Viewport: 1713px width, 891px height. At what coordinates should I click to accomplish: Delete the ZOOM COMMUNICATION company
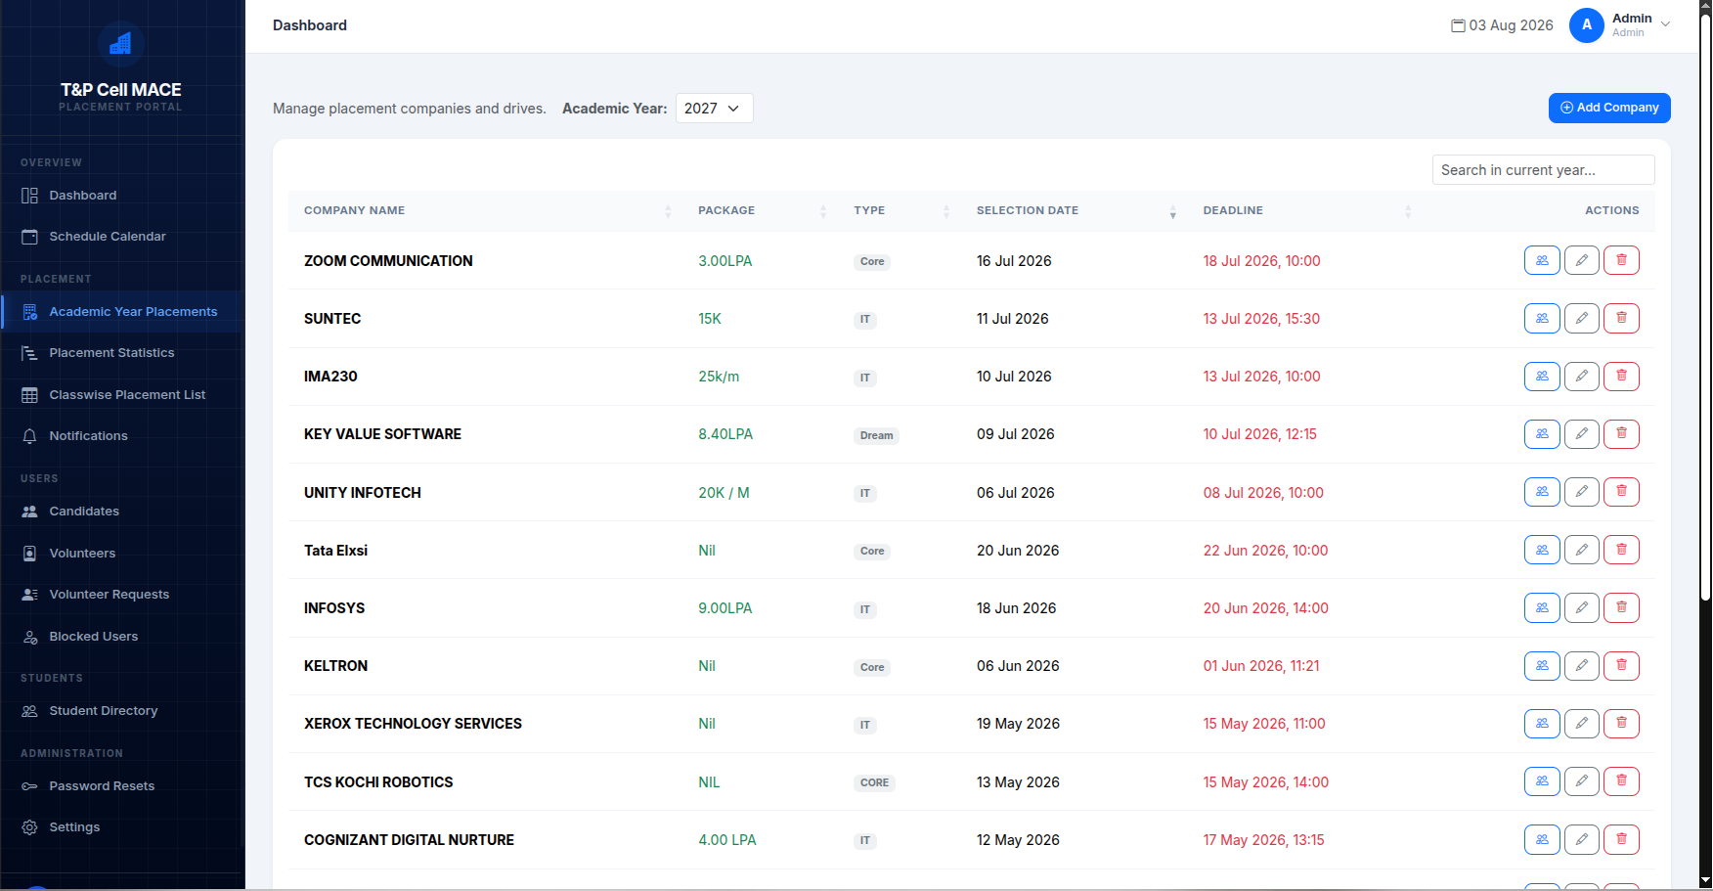1621,260
